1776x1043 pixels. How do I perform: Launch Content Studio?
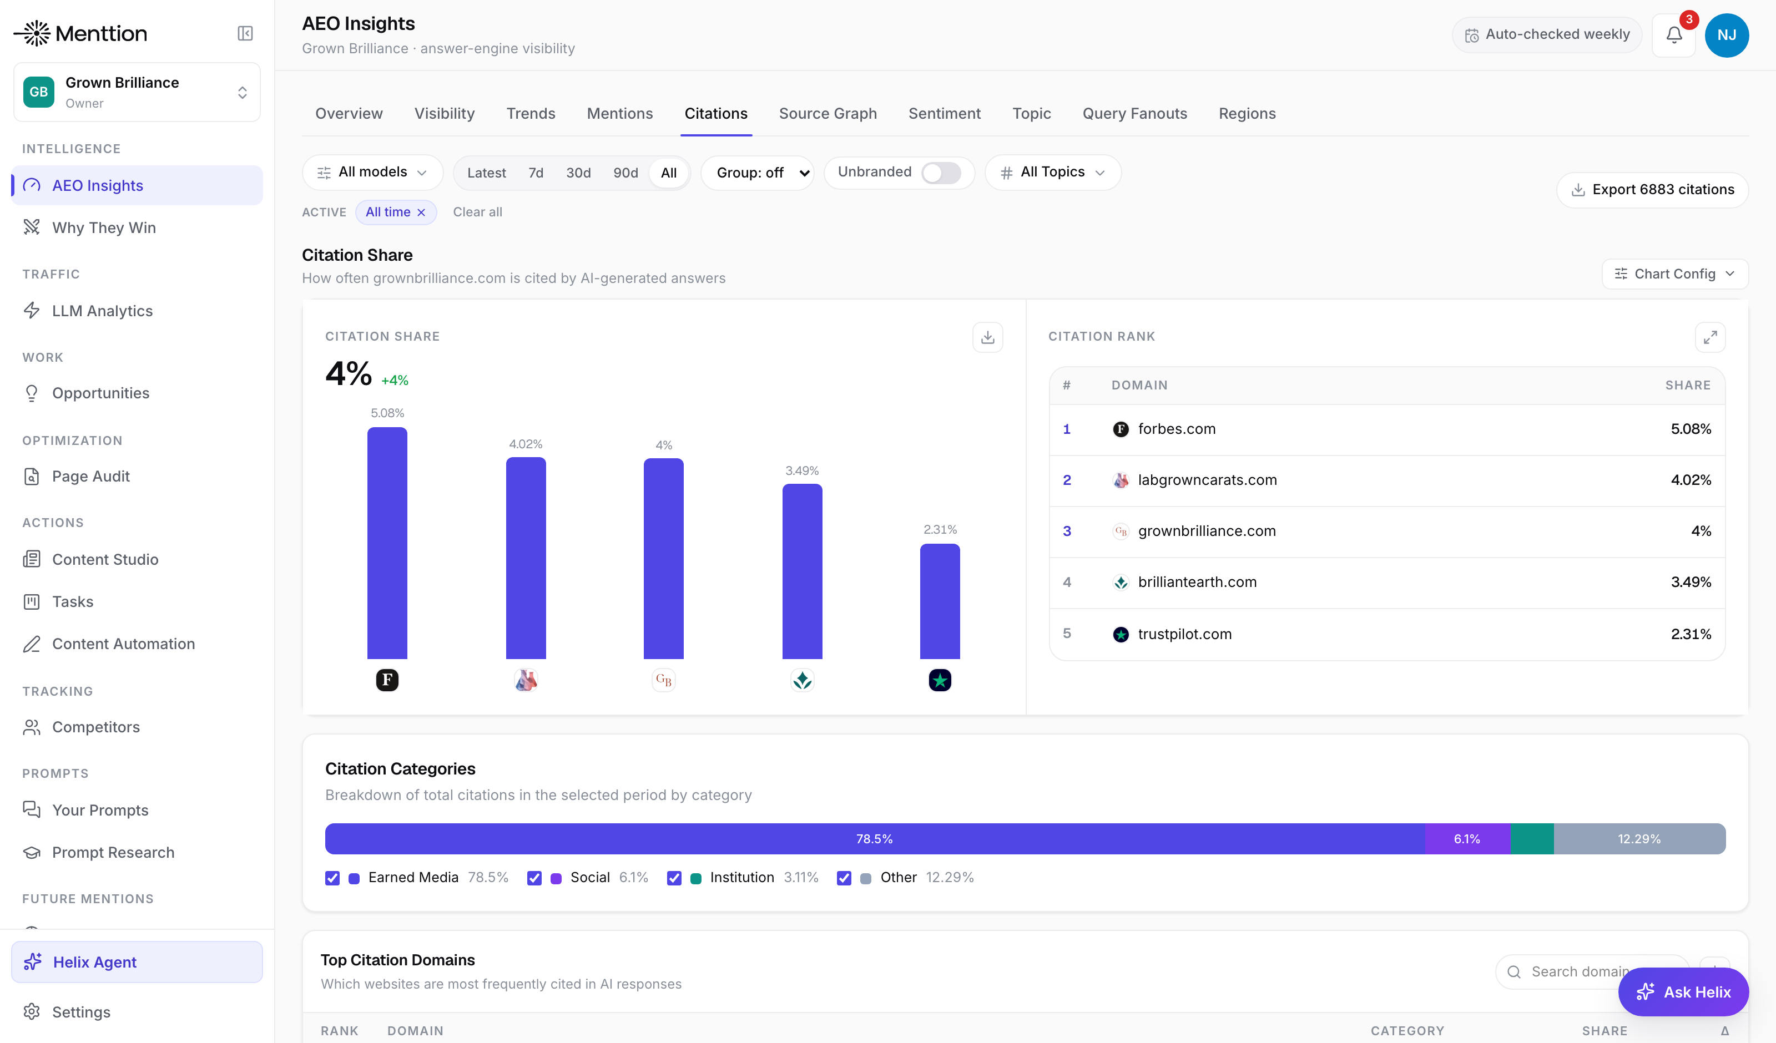click(138, 560)
